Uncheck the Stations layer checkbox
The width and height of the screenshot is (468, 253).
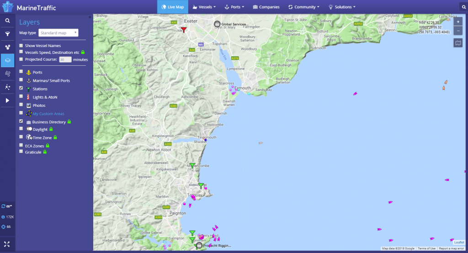point(21,88)
